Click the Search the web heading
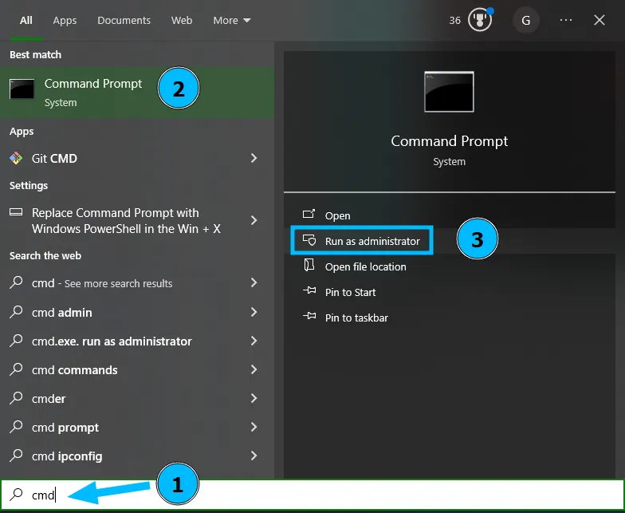The width and height of the screenshot is (625, 513). tap(45, 255)
